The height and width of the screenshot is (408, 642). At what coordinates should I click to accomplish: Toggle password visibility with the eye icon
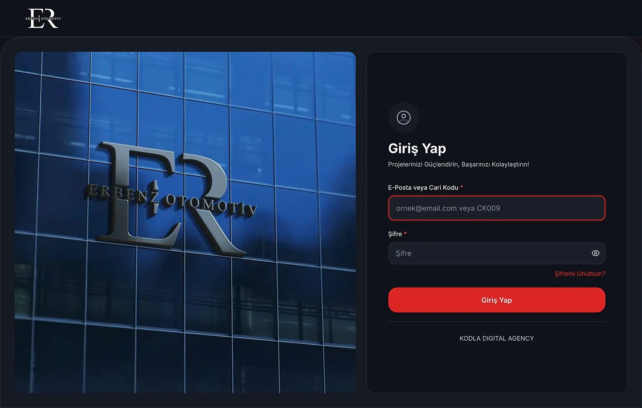pyautogui.click(x=595, y=253)
